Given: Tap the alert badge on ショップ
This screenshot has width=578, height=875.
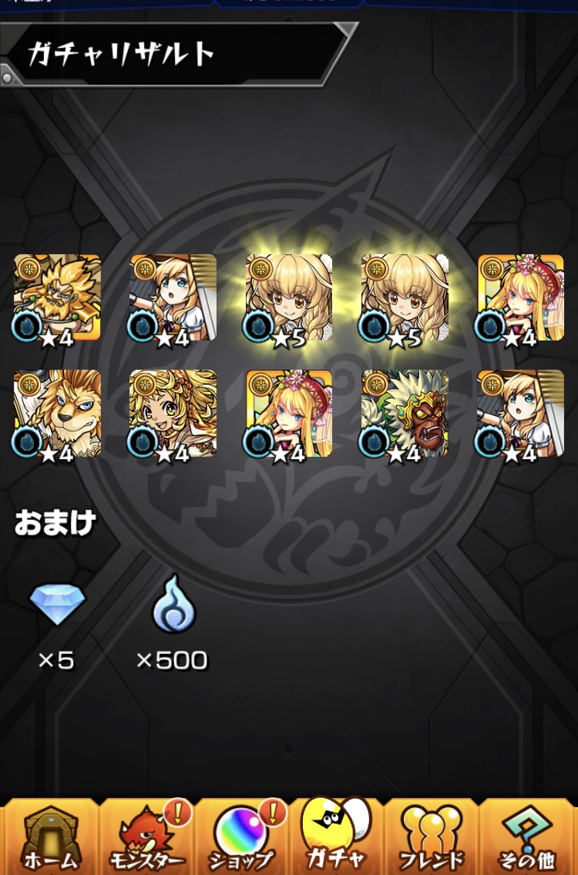Looking at the screenshot, I should point(273,812).
